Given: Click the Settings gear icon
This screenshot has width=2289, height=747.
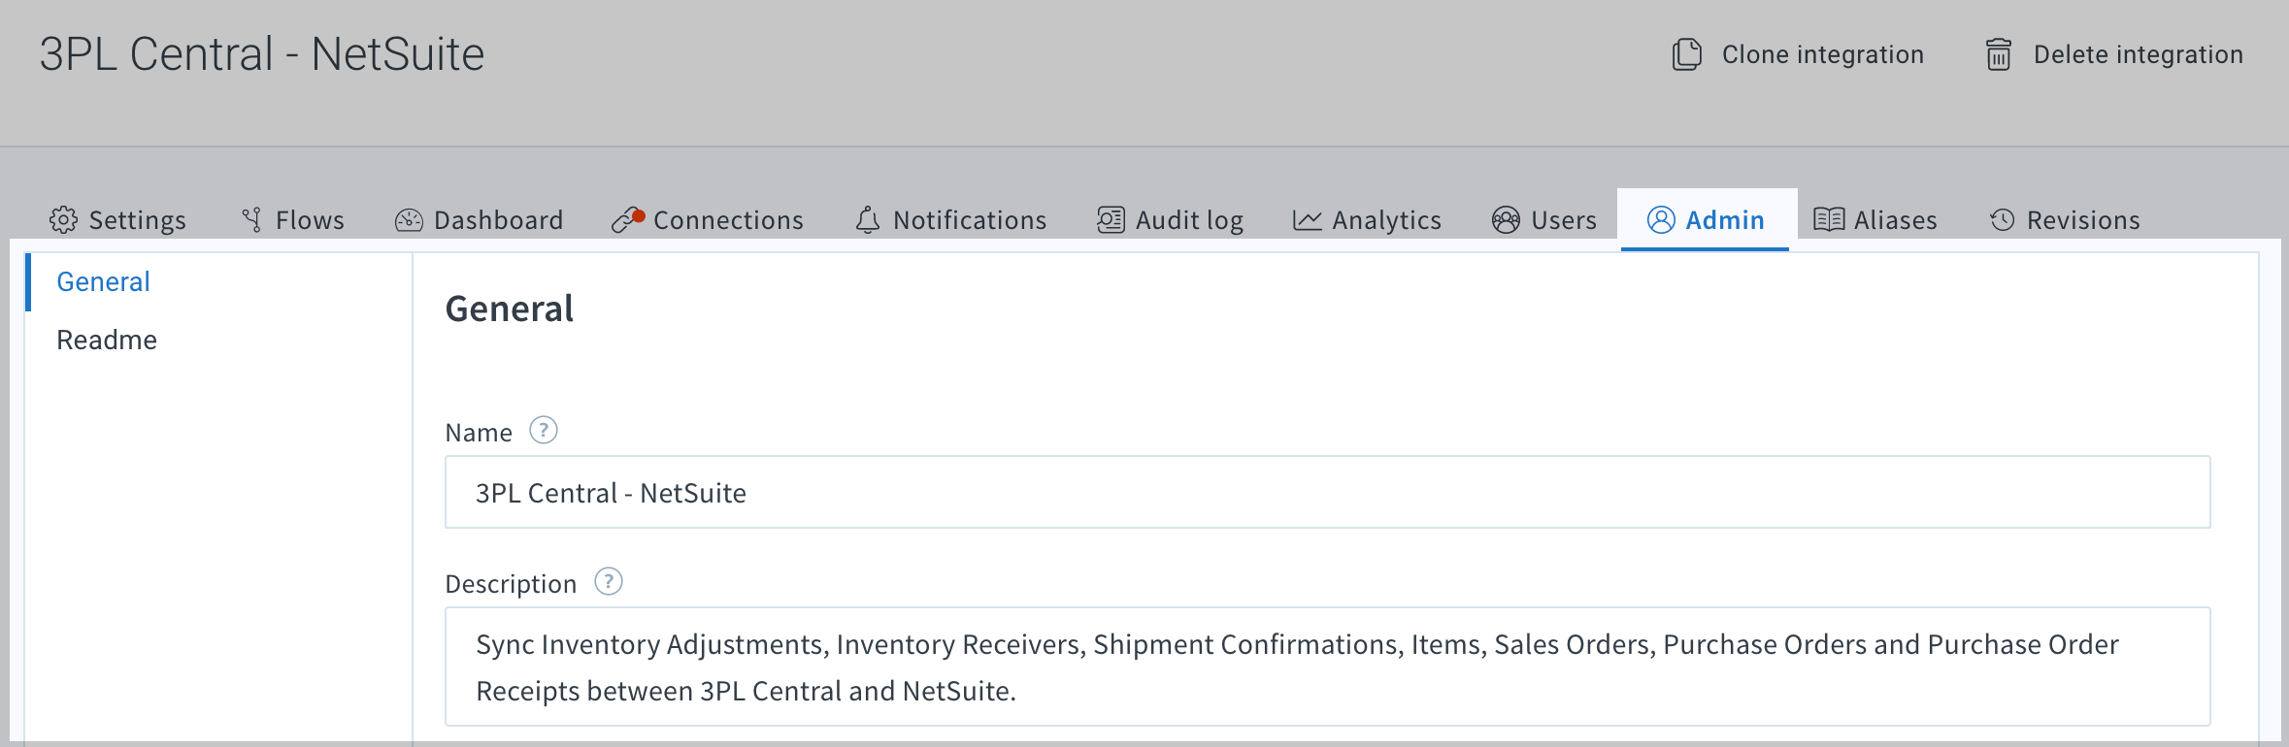Looking at the screenshot, I should pyautogui.click(x=63, y=220).
